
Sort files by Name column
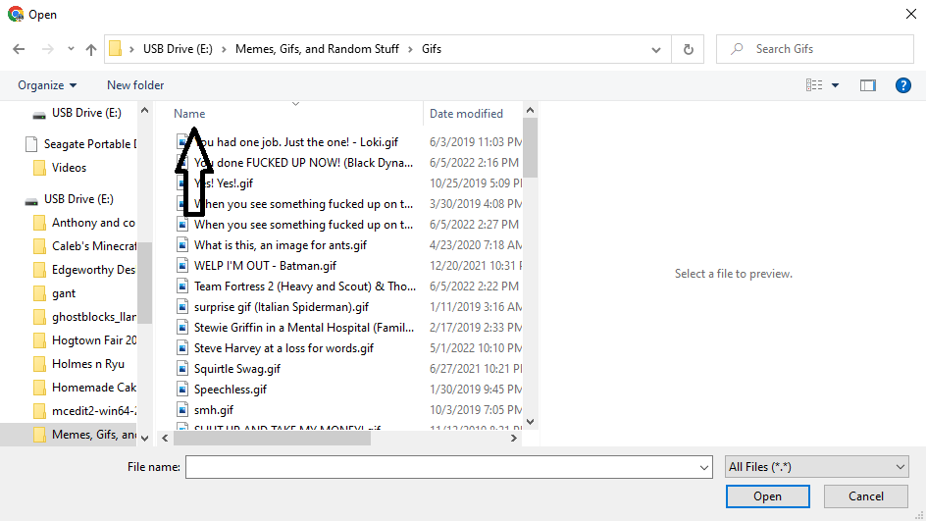[x=189, y=114]
